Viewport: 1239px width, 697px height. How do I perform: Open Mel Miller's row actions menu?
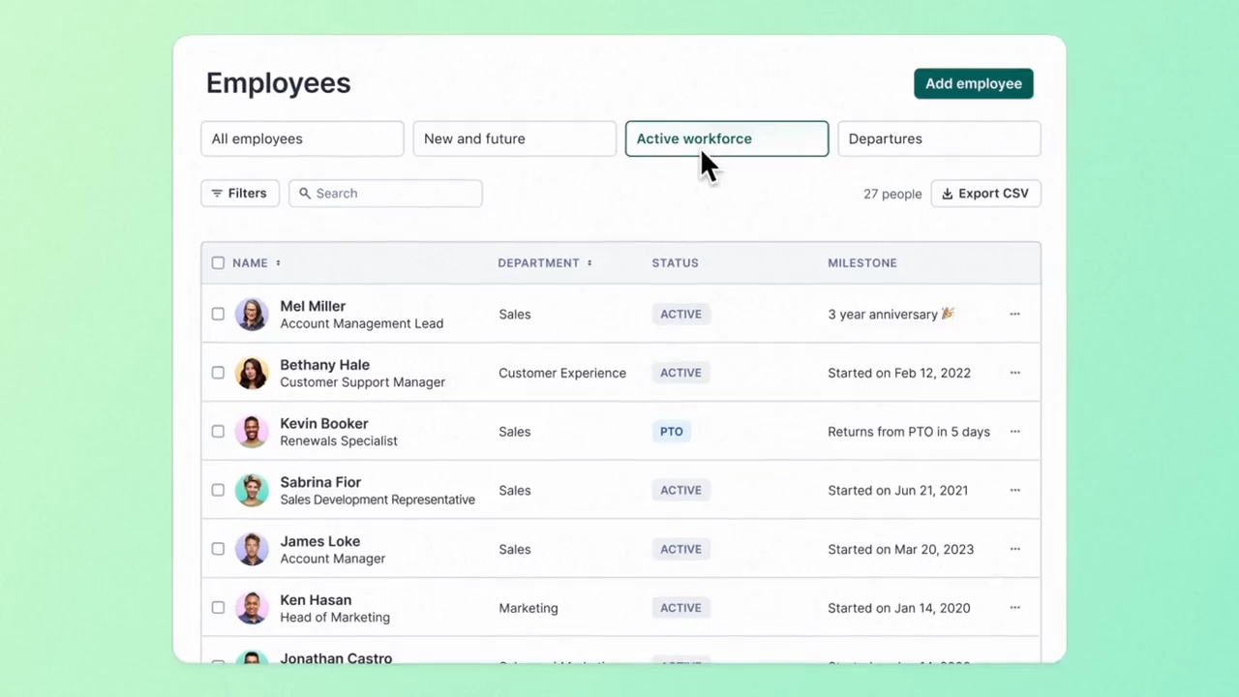click(x=1014, y=314)
